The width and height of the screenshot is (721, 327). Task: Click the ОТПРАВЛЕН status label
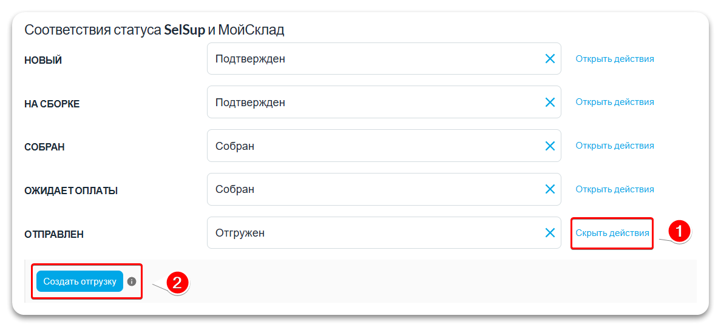(53, 234)
